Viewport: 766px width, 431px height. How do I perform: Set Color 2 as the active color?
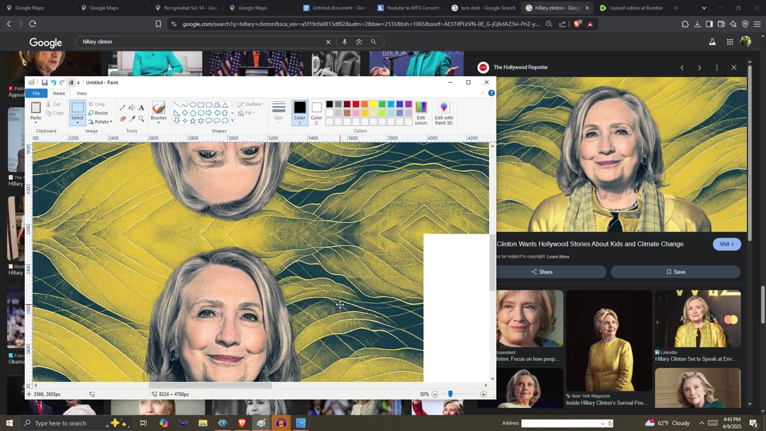point(317,113)
